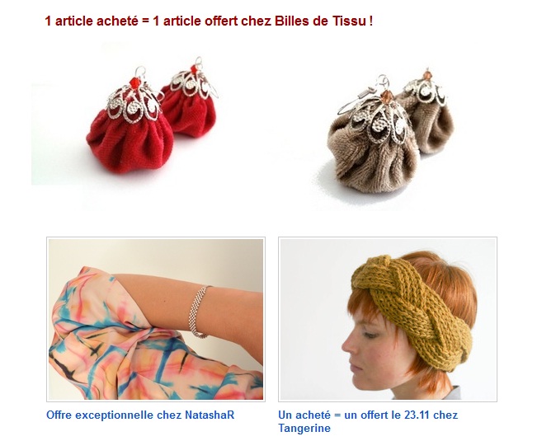
Task: Click the Billes de Tissu headline
Action: point(209,21)
